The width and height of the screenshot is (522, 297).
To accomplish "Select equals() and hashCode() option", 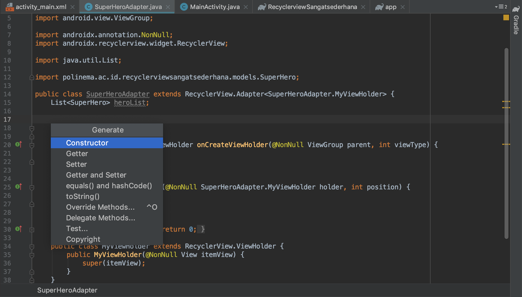I will coord(107,186).
